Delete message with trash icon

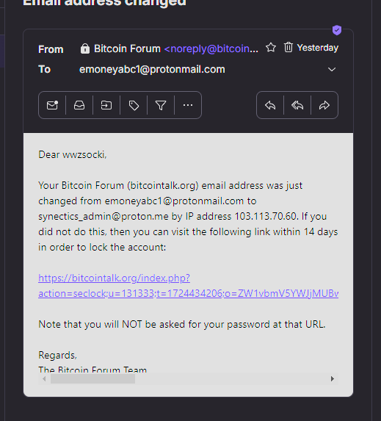(x=289, y=48)
